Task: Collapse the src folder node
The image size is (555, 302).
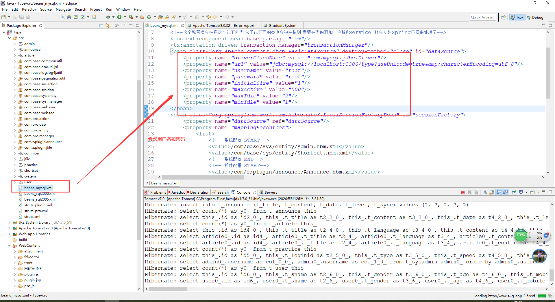Action: [9, 38]
